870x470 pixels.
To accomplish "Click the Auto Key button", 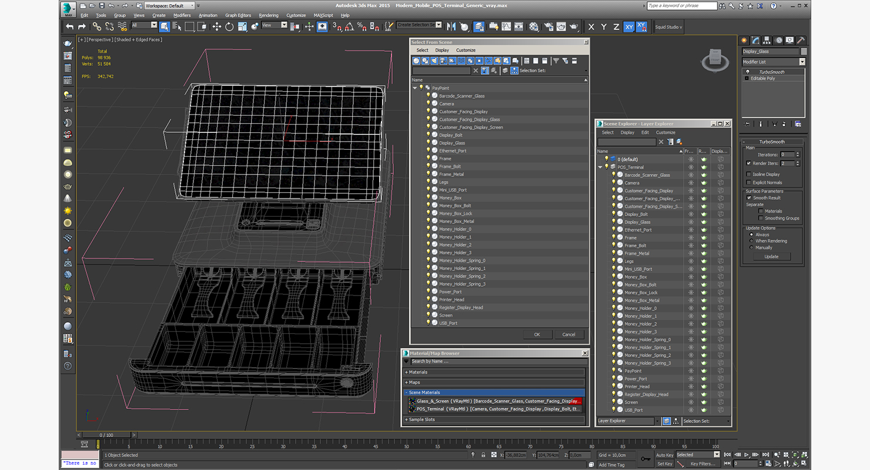I will [x=664, y=455].
